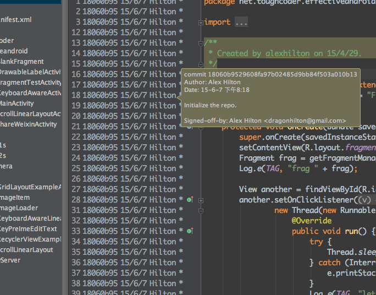Image resolution: width=376 pixels, height=295 pixels.
Task: Click override gutter icon on line 28
Action: pyautogui.click(x=190, y=200)
